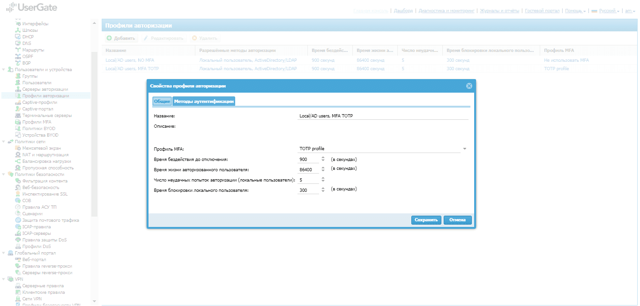Click the Удалить toolbar button
Viewport: 640px width, 306px height.
click(204, 38)
